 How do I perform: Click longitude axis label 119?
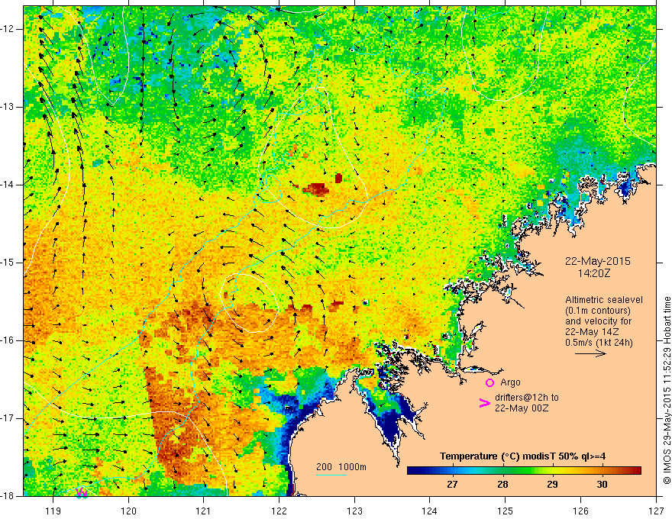point(53,511)
